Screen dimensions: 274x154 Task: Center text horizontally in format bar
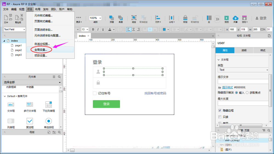[x=133, y=29]
